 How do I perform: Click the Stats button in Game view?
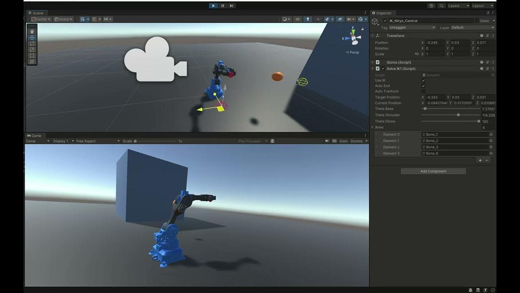343,141
